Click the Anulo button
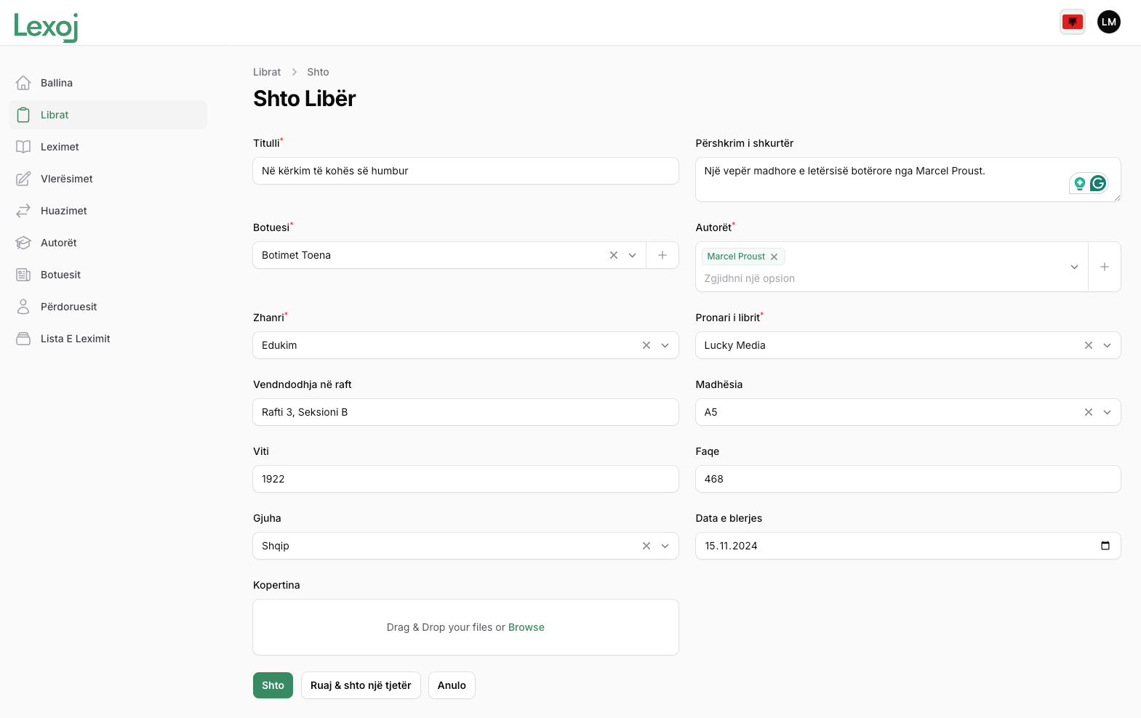The image size is (1141, 718). point(452,685)
